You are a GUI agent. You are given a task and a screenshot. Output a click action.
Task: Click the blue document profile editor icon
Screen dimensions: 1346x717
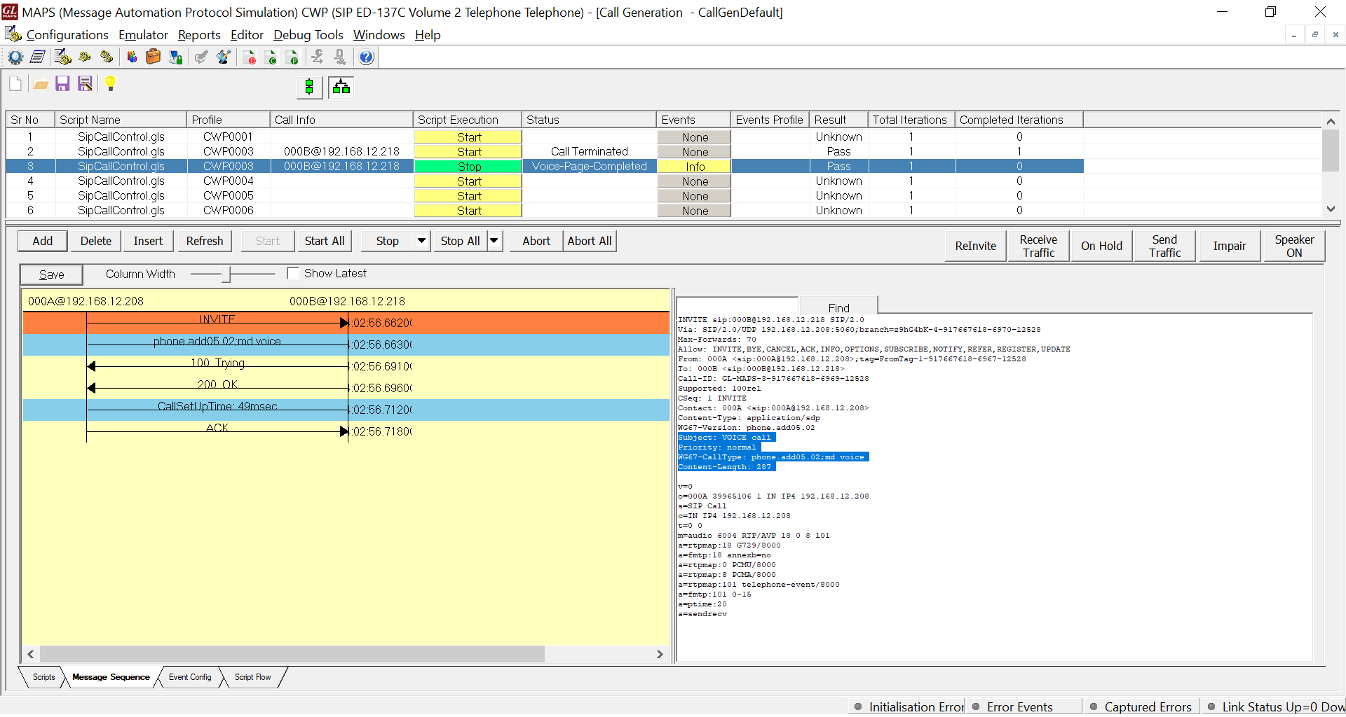click(x=38, y=57)
